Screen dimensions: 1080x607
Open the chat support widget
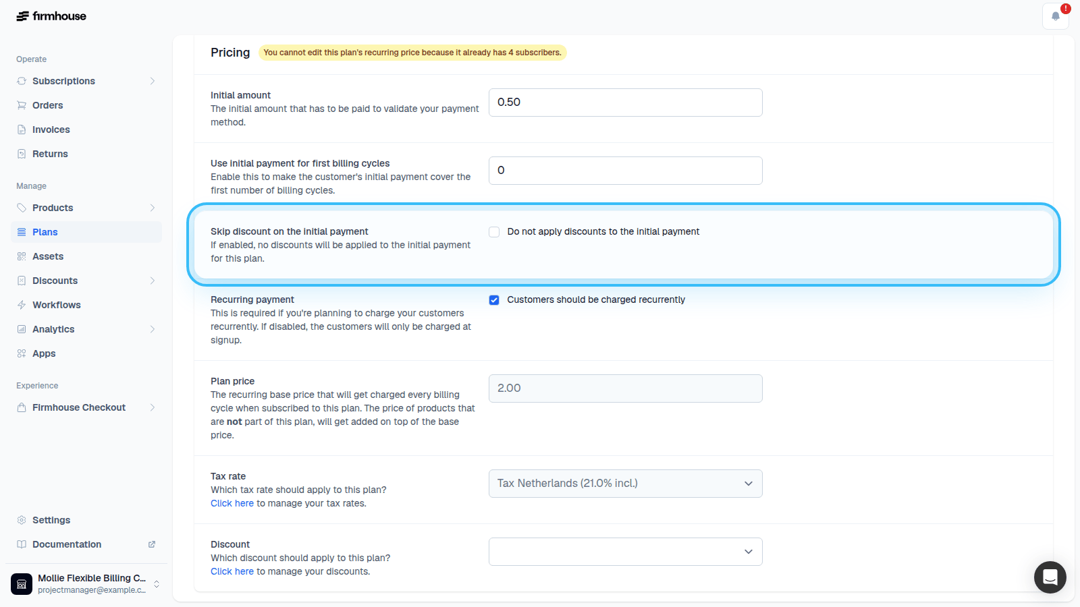click(1050, 577)
